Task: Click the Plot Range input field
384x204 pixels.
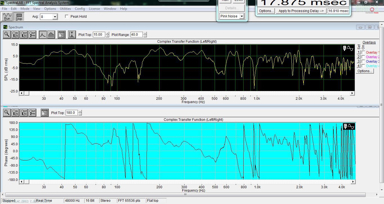Action: click(137, 35)
